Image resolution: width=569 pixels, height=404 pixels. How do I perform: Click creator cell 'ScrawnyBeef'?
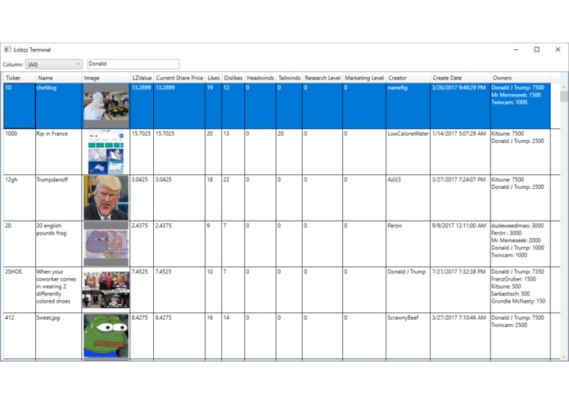[x=409, y=336]
